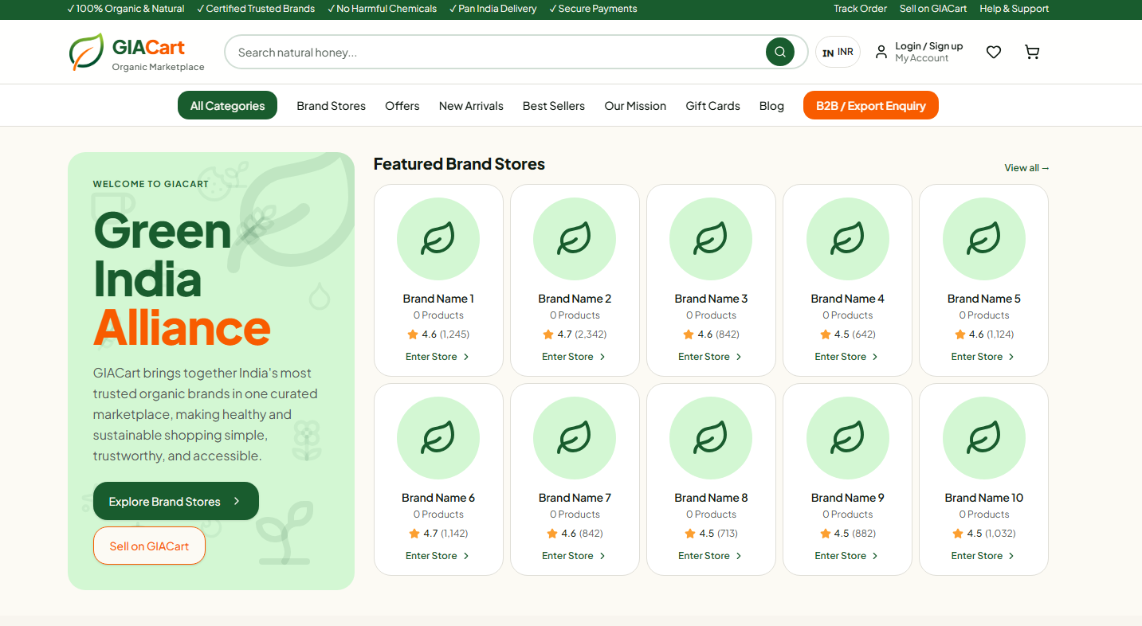Open the wishlist heart icon

click(994, 52)
